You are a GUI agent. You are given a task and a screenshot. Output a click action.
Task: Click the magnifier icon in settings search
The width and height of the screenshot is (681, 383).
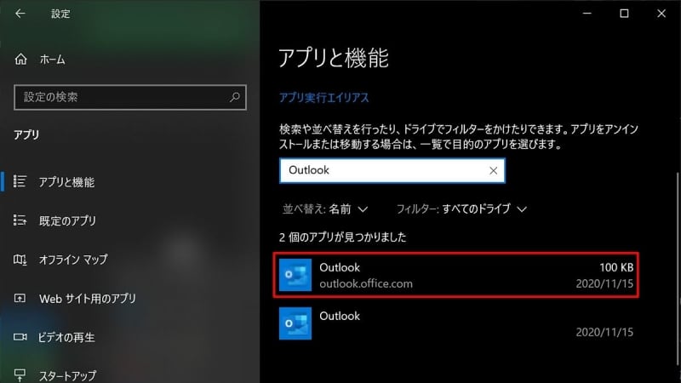[x=235, y=97]
